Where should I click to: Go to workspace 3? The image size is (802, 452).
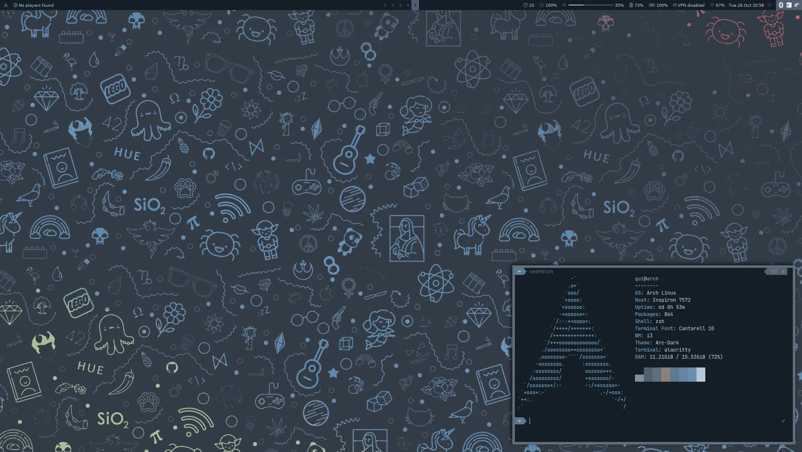[x=400, y=5]
